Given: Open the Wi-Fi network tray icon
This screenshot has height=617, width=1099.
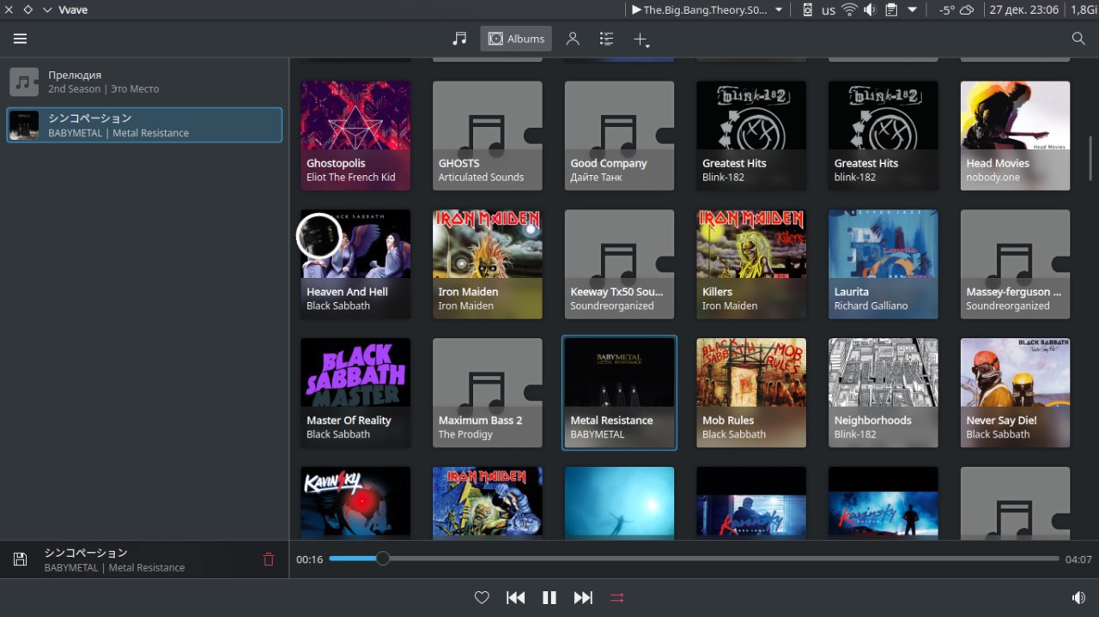Looking at the screenshot, I should coord(849,10).
